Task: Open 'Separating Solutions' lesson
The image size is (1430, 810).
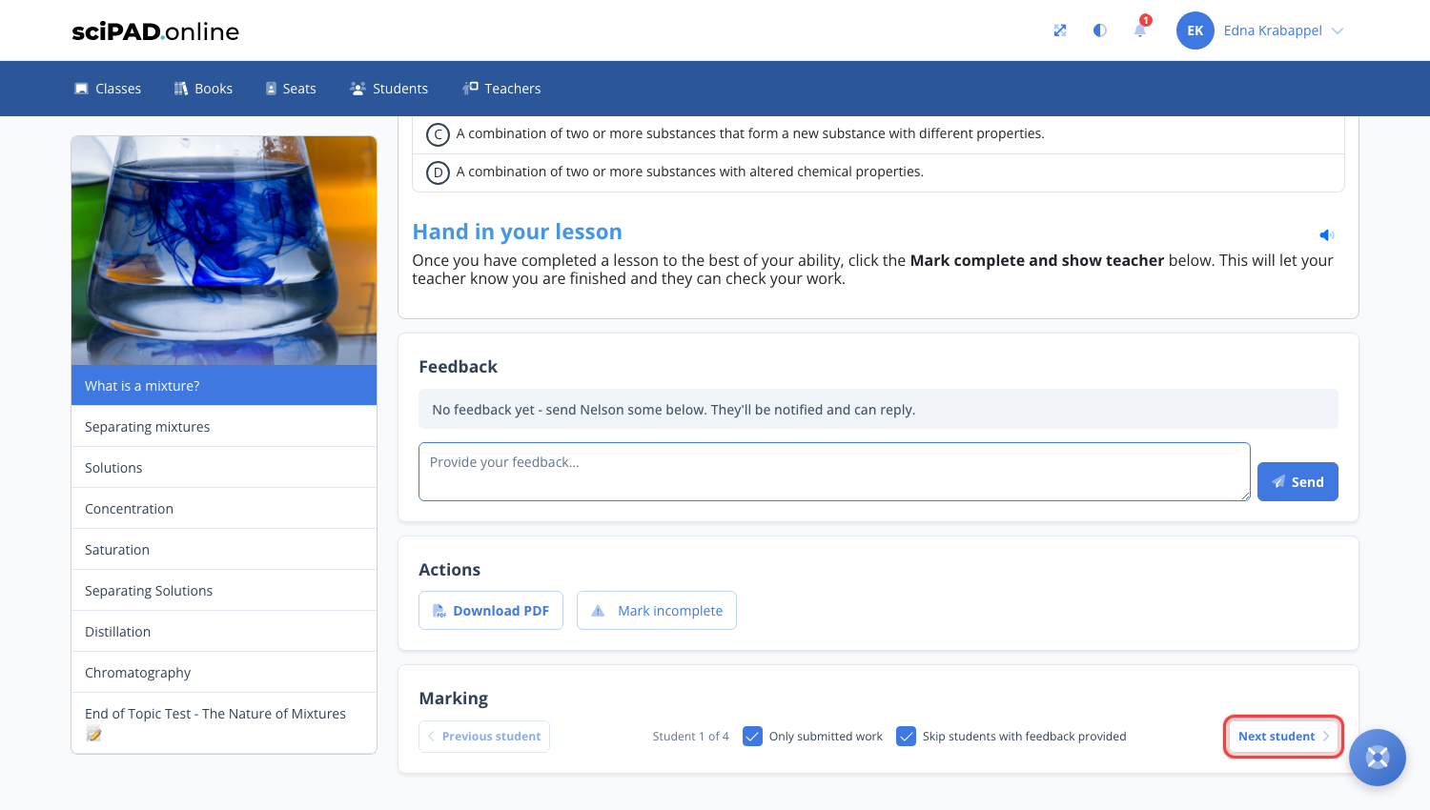Action: point(224,591)
